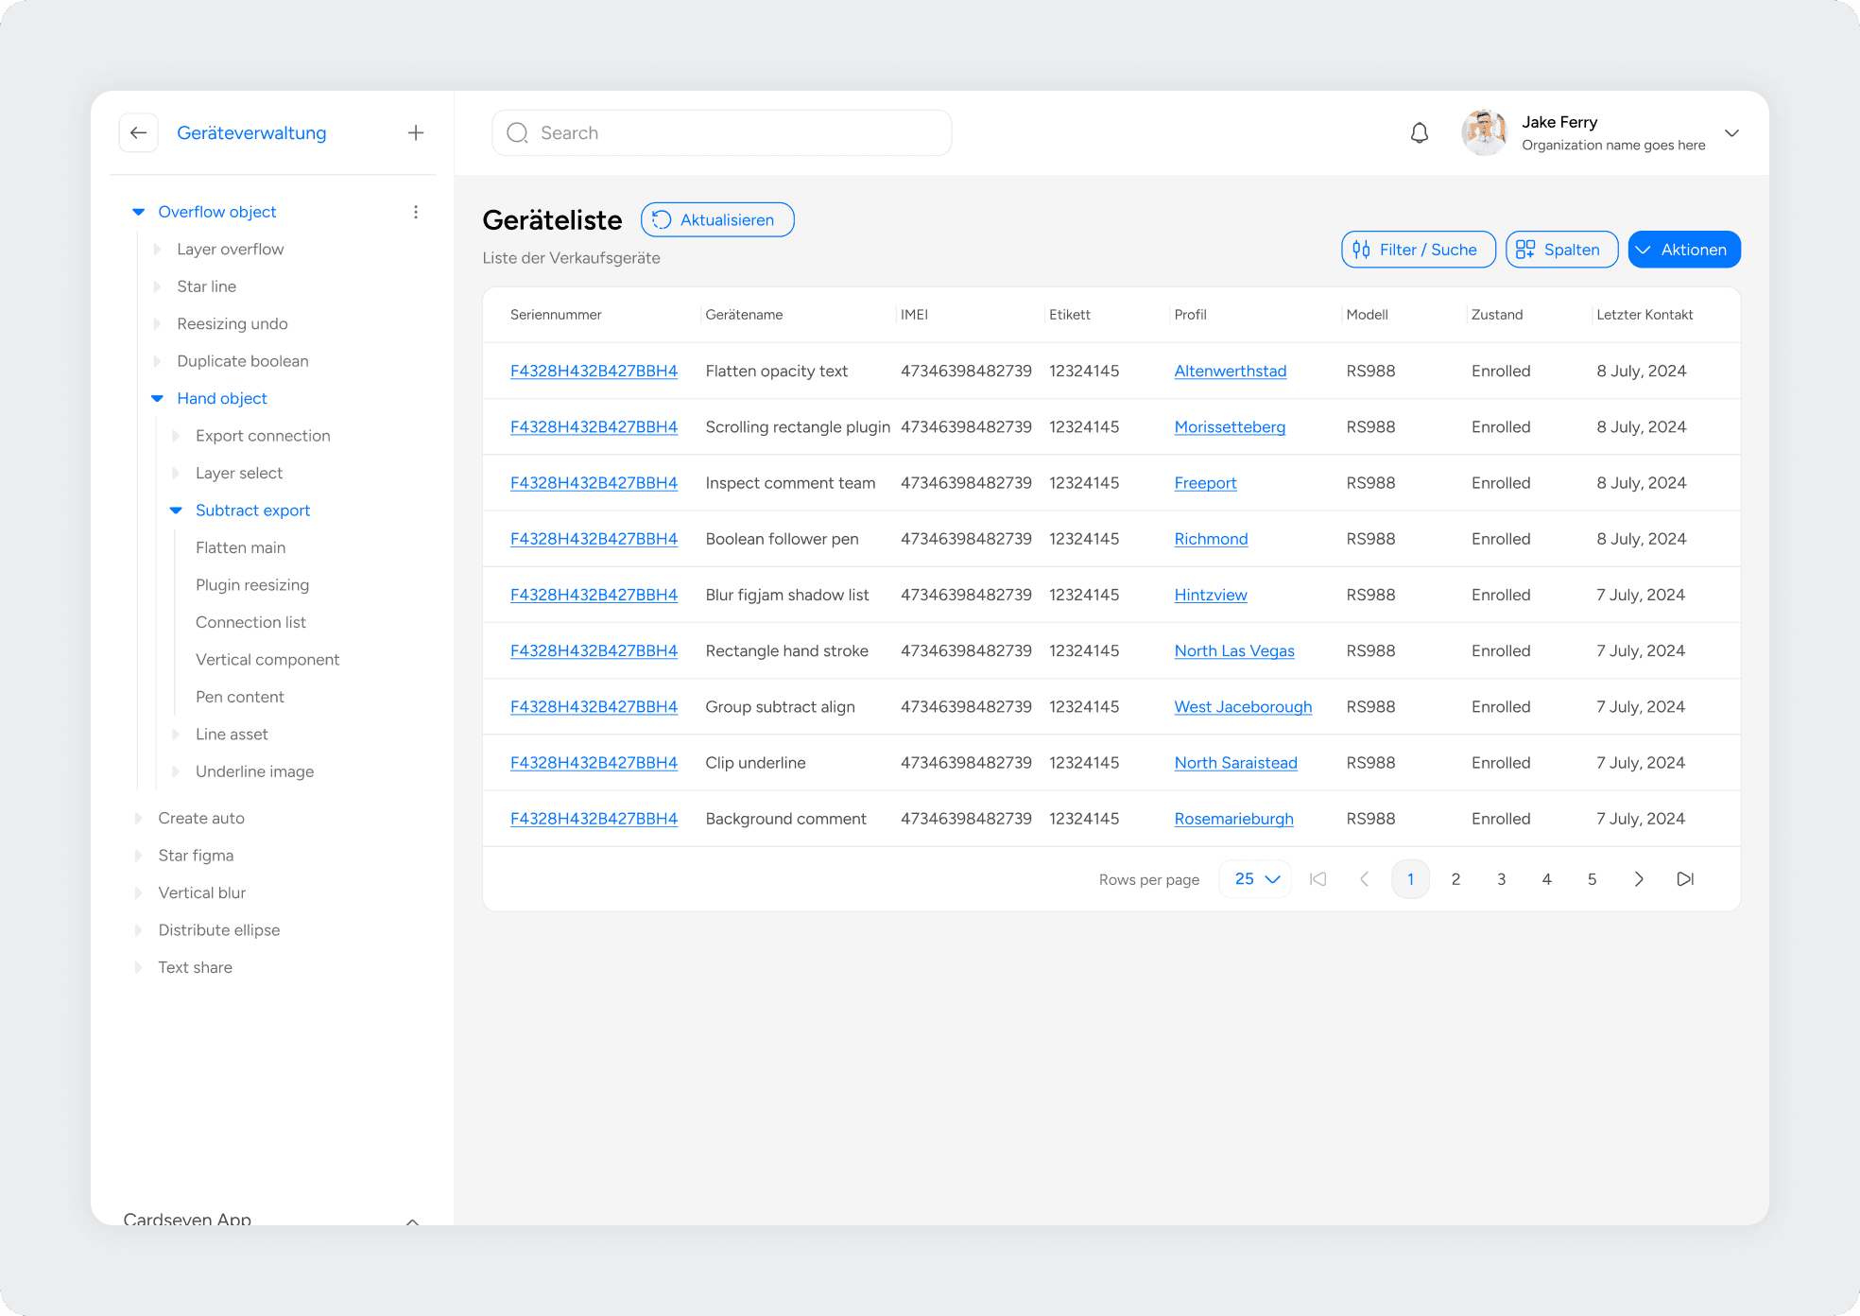Select Plugin reesizing in the sidebar
1860x1316 pixels.
[252, 585]
